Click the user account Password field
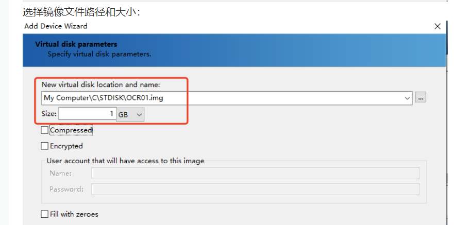This screenshot has width=454, height=225. [x=256, y=189]
